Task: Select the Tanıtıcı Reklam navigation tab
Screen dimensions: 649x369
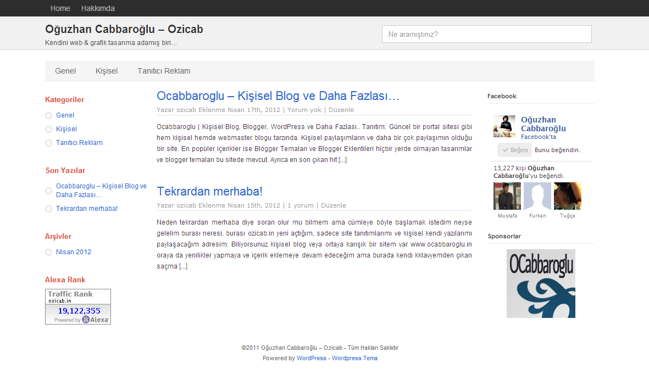Action: coord(164,71)
